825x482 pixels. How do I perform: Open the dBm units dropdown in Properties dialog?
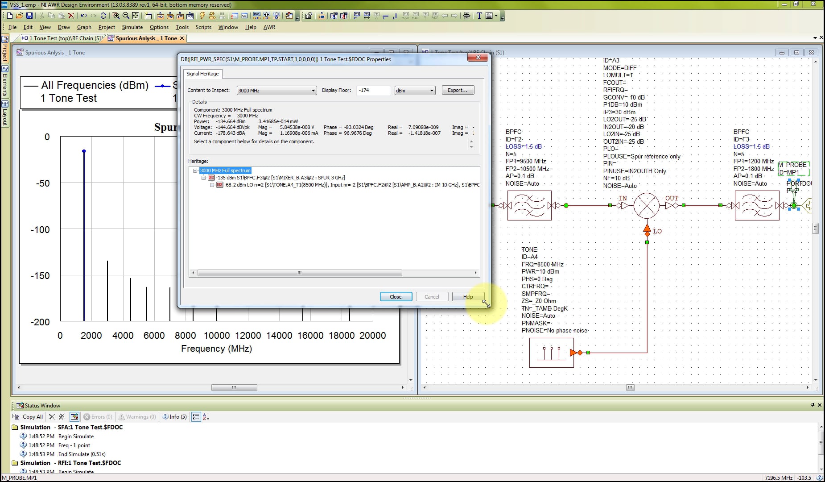click(x=431, y=90)
